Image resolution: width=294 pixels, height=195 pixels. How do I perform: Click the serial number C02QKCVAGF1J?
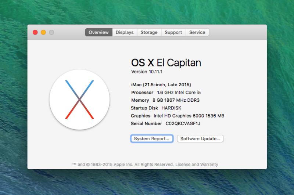(x=183, y=124)
